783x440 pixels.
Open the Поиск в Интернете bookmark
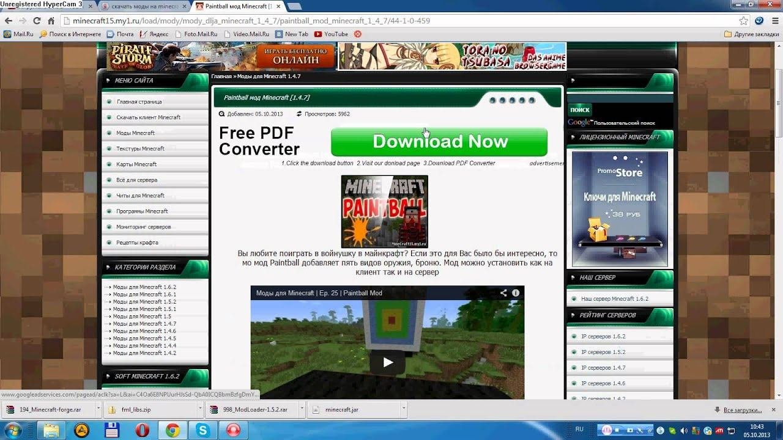tap(70, 34)
